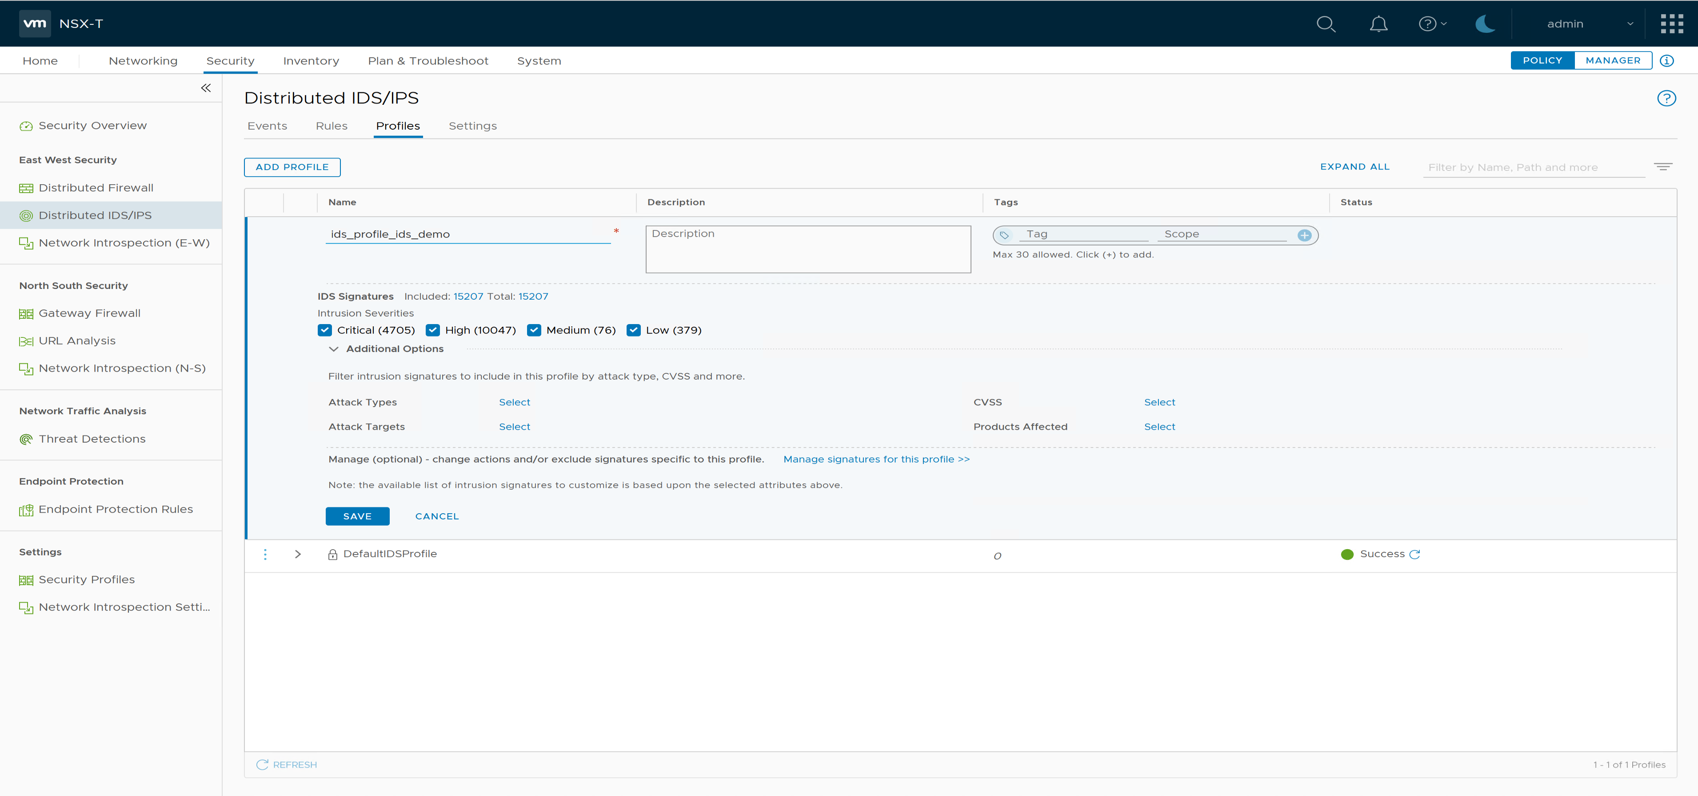The width and height of the screenshot is (1698, 796).
Task: Open Security Overview in sidebar
Action: 92,126
